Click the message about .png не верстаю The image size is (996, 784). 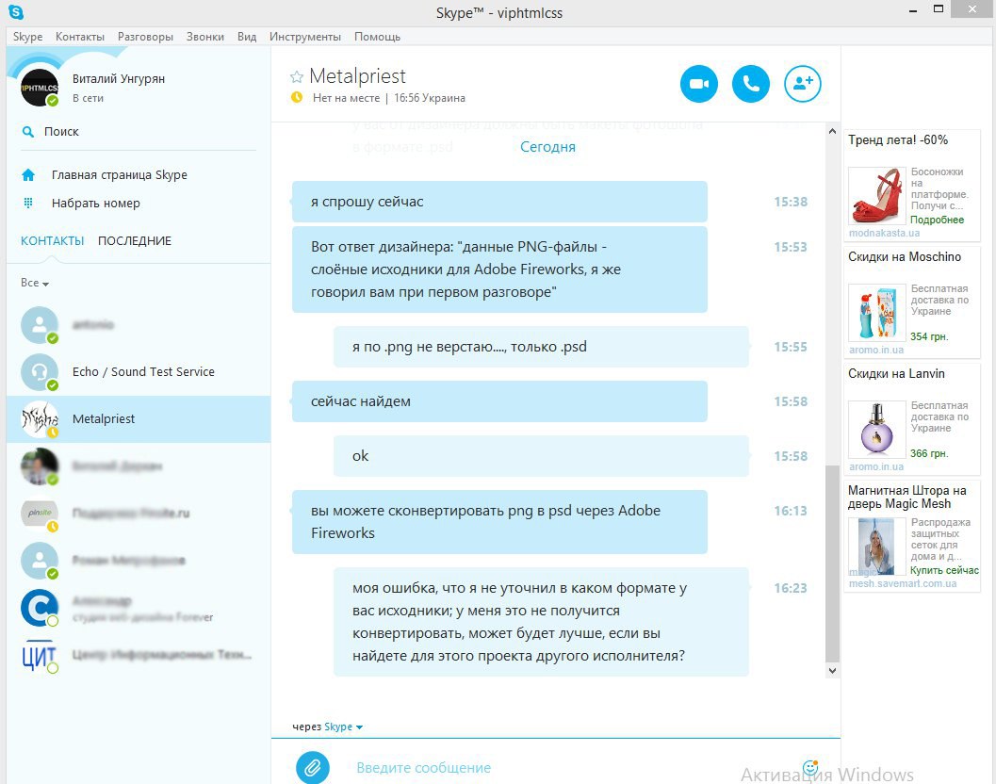click(x=541, y=347)
